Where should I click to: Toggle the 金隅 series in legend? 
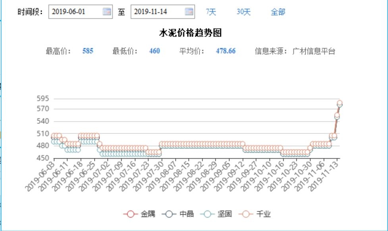139,214
